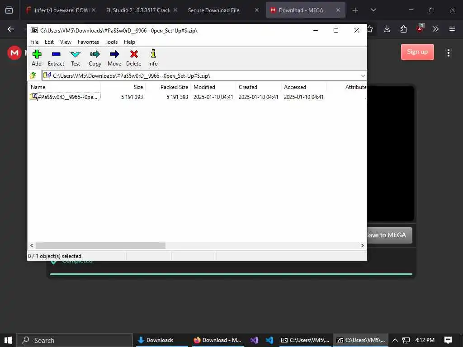The height and width of the screenshot is (347, 463).
Task: Click the MEGA logo icon
Action: (x=14, y=53)
